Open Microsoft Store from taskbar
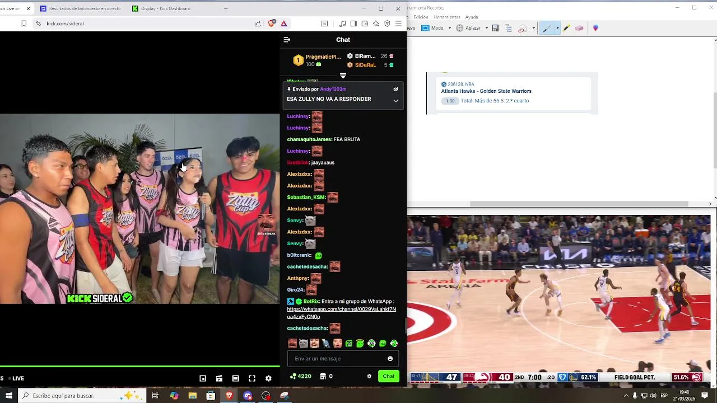Screen dimensions: 717x403 coord(211,396)
